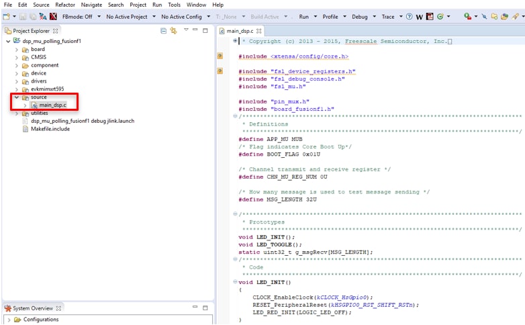The height and width of the screenshot is (325, 525).
Task: Toggle Link with Editor in Project Explorer
Action: click(173, 30)
